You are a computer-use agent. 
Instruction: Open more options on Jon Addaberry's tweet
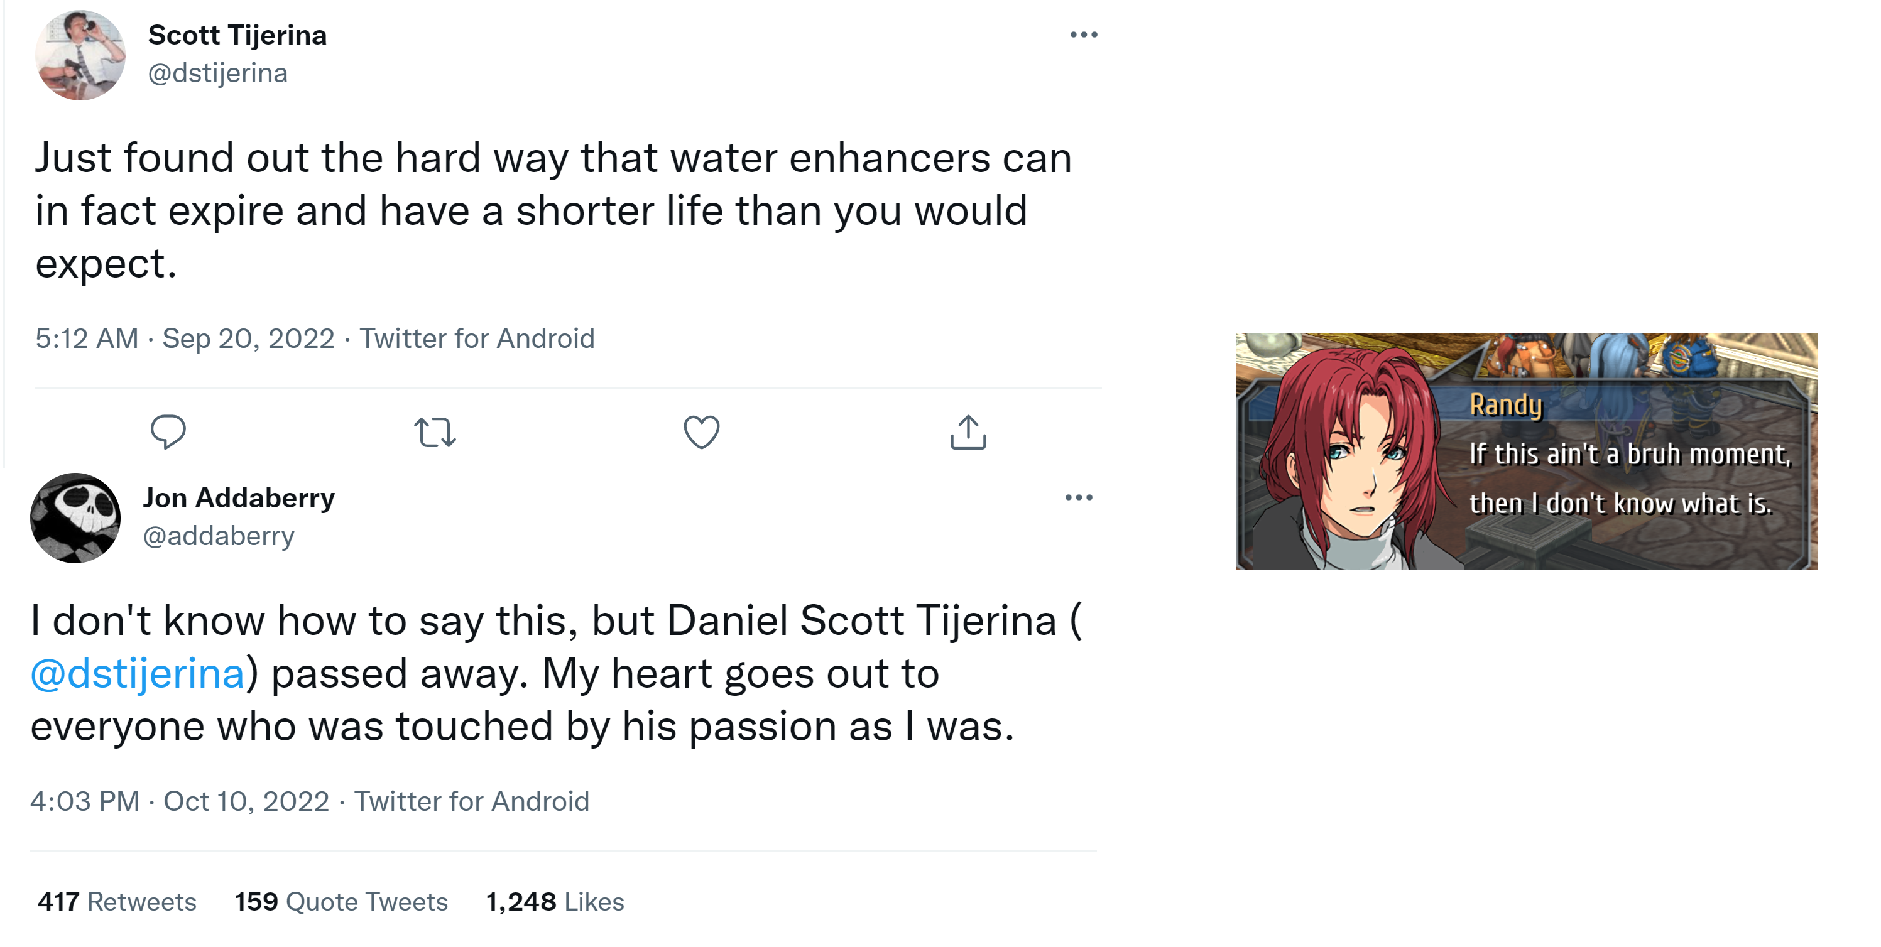(1079, 498)
